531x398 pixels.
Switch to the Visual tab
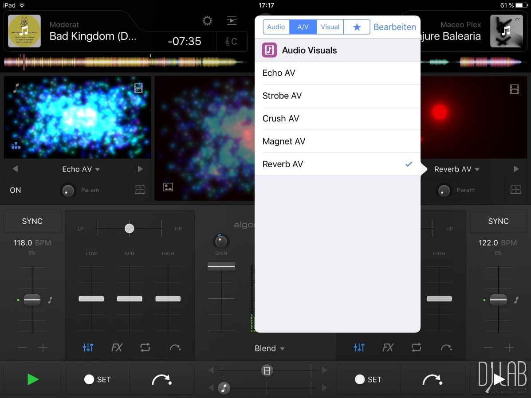click(x=330, y=27)
